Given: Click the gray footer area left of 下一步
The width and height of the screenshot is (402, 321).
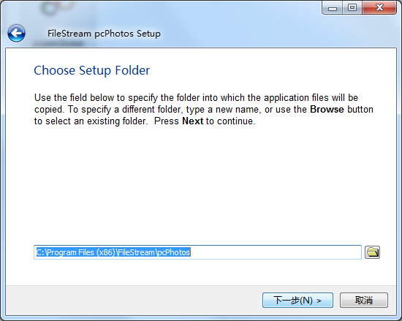Looking at the screenshot, I should 133,300.
